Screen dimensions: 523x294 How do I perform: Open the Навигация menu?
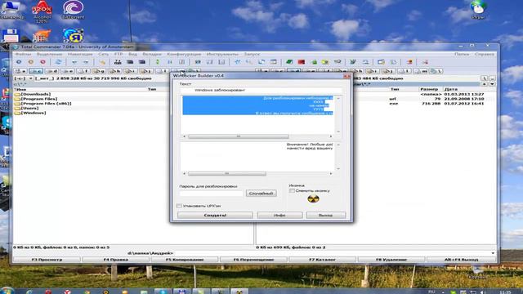[80, 54]
